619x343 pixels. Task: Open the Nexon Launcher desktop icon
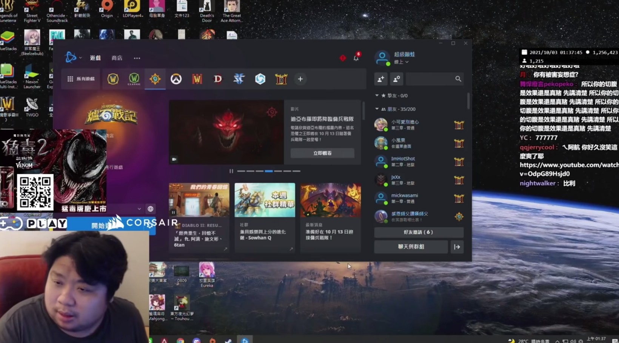tap(32, 77)
